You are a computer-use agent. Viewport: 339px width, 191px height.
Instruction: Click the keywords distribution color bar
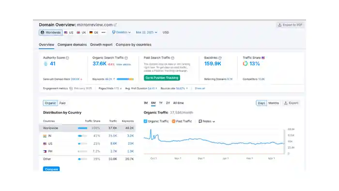(x=125, y=79)
